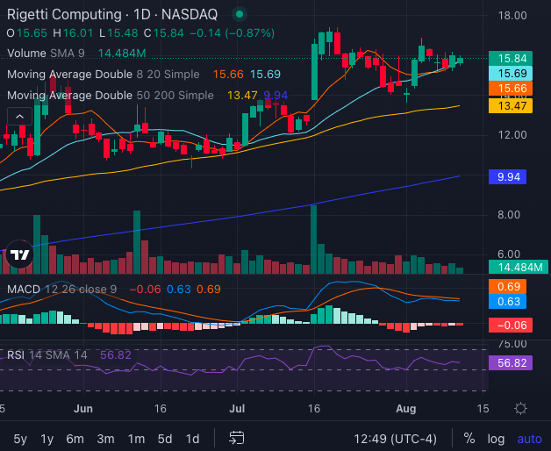
Task: Select the 5y time range
Action: [20, 439]
